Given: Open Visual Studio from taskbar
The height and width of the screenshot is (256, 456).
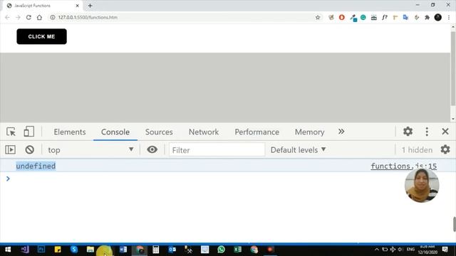Looking at the screenshot, I should click(x=25, y=250).
